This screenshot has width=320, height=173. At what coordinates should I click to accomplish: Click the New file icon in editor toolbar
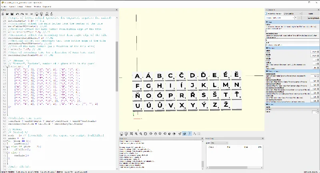pos(3,14)
